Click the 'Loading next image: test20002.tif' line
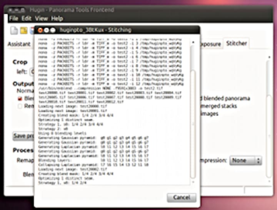 73,169
